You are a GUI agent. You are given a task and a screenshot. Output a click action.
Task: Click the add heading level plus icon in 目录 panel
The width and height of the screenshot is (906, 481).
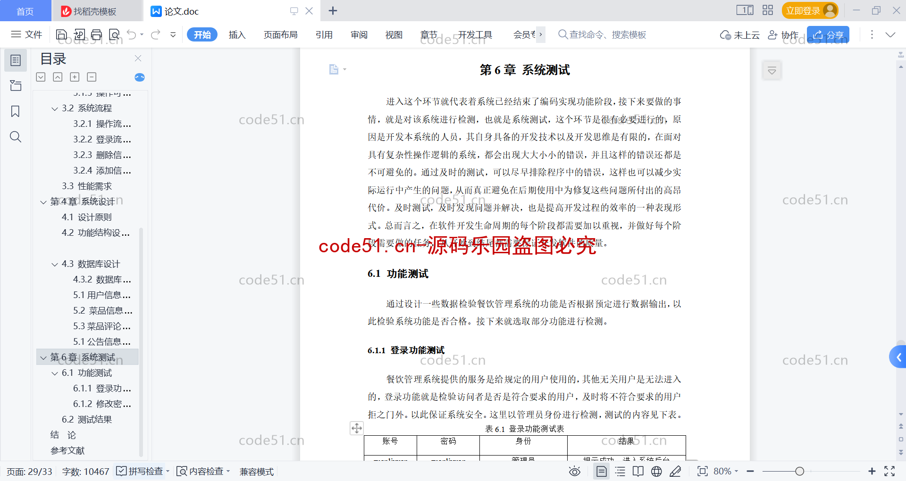[75, 77]
